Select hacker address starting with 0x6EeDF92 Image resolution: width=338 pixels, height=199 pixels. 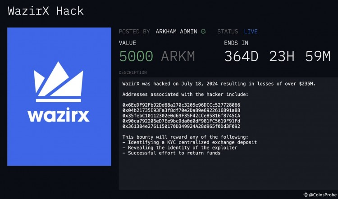tap(181, 105)
